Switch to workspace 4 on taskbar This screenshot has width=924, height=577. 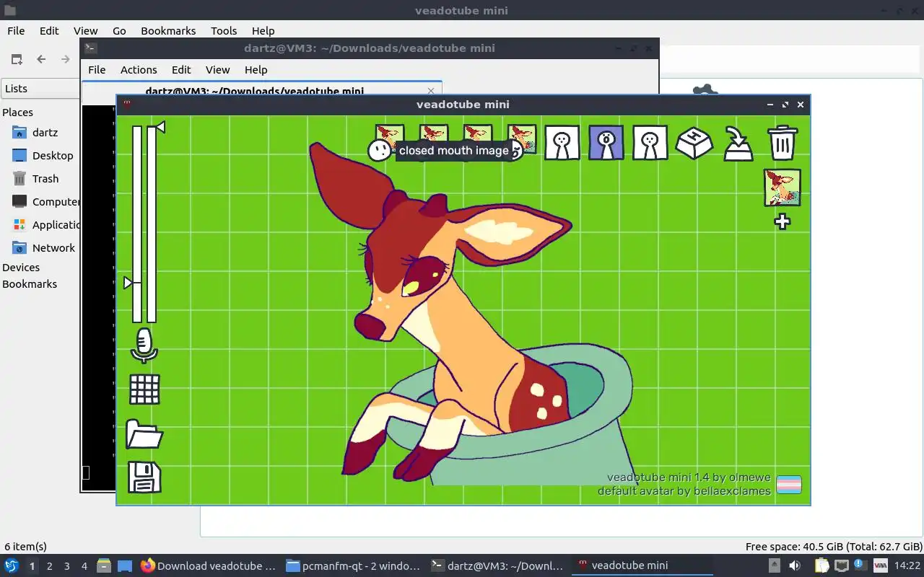[x=84, y=566]
